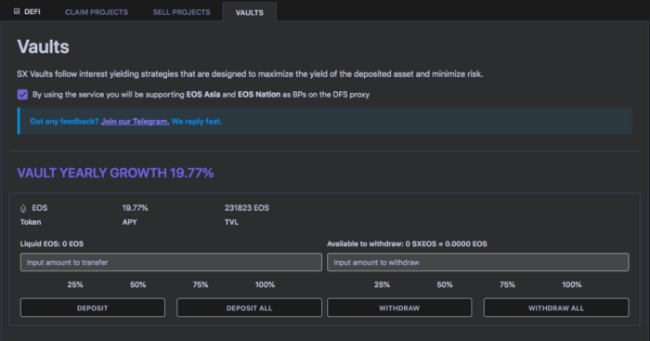Image resolution: width=650 pixels, height=341 pixels.
Task: Click the Vault Yearly Growth 19.77% heading
Action: (x=115, y=173)
